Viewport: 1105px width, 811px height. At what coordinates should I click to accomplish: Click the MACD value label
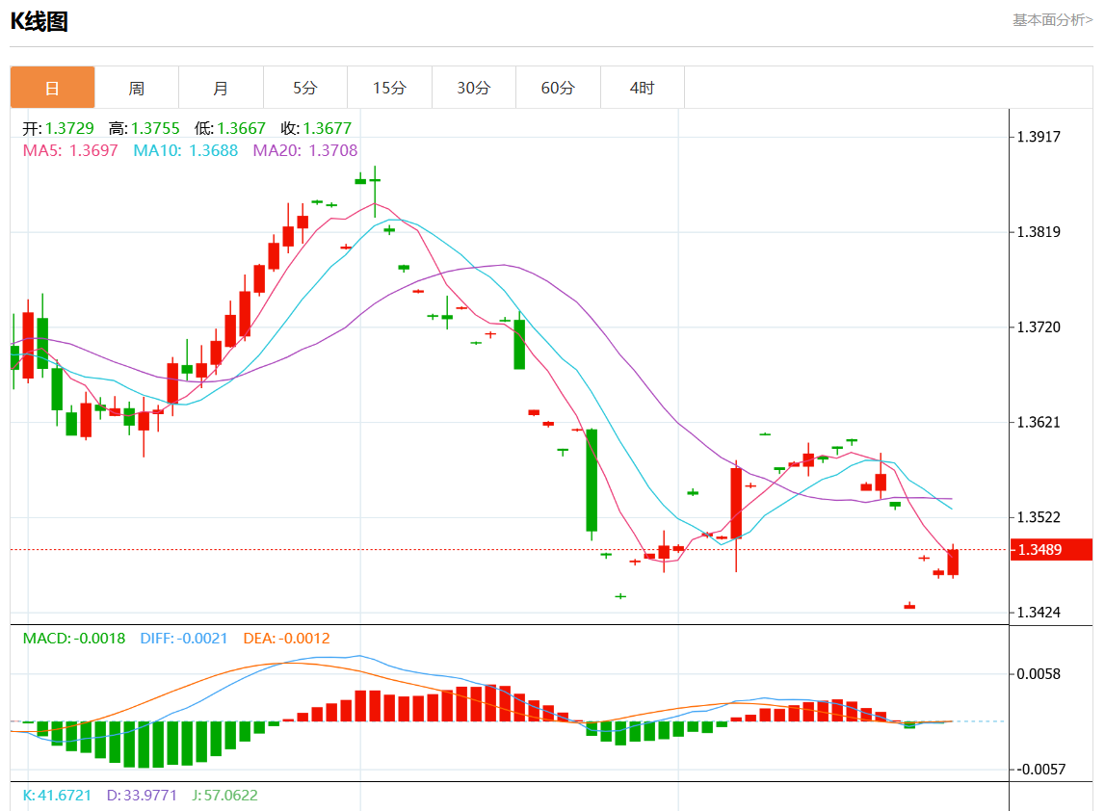tap(74, 638)
